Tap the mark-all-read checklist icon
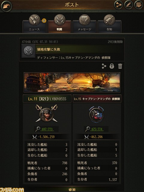 pyautogui.click(x=139, y=5)
